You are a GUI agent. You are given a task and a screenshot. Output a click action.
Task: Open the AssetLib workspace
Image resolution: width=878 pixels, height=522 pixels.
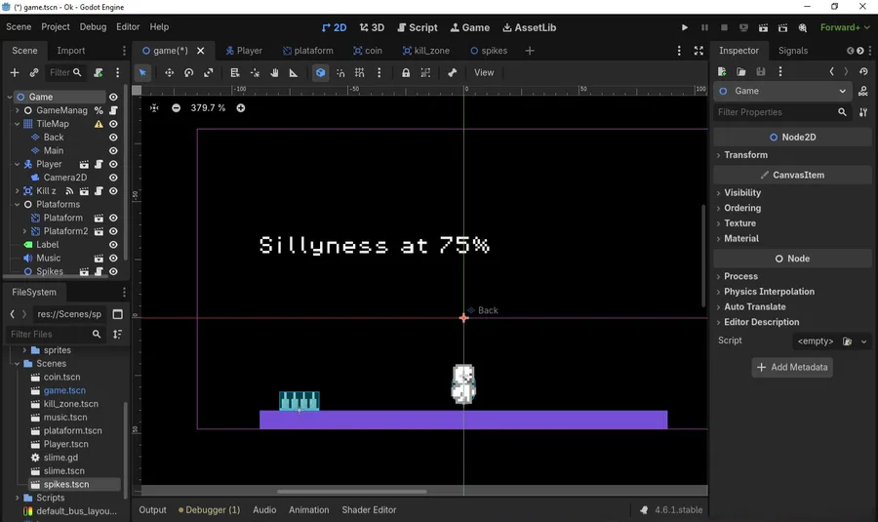click(529, 27)
